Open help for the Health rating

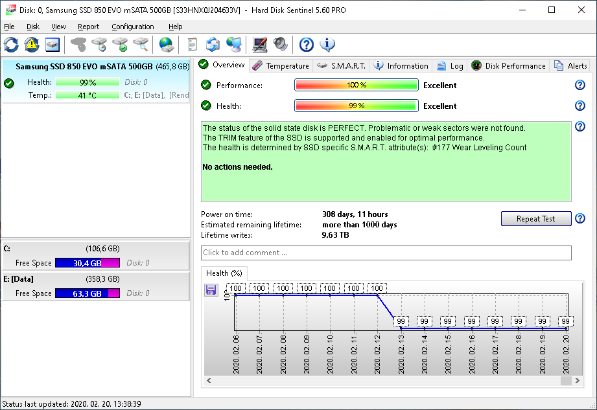coord(580,106)
